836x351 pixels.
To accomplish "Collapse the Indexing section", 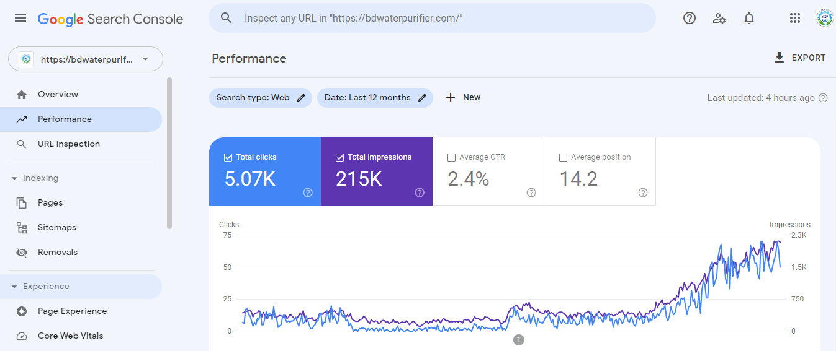I will pyautogui.click(x=14, y=178).
